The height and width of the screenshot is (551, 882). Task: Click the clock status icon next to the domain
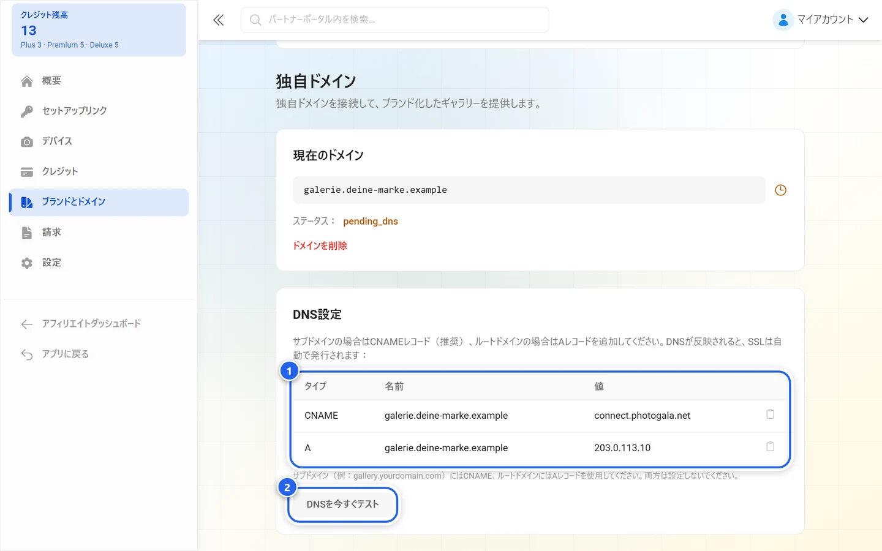[x=780, y=190]
